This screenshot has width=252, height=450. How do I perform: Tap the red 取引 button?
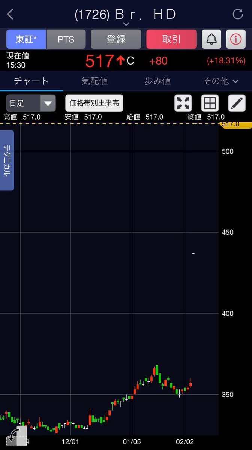tap(171, 39)
